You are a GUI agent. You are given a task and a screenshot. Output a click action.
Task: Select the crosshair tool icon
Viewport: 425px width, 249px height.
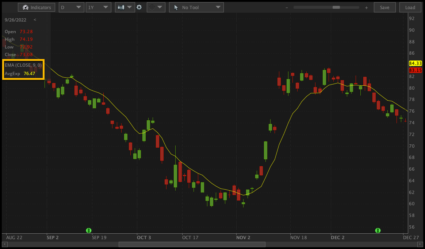[x=152, y=7]
